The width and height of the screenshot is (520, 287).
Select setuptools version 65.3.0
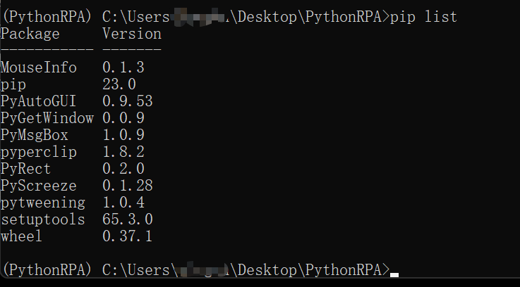[x=128, y=219]
